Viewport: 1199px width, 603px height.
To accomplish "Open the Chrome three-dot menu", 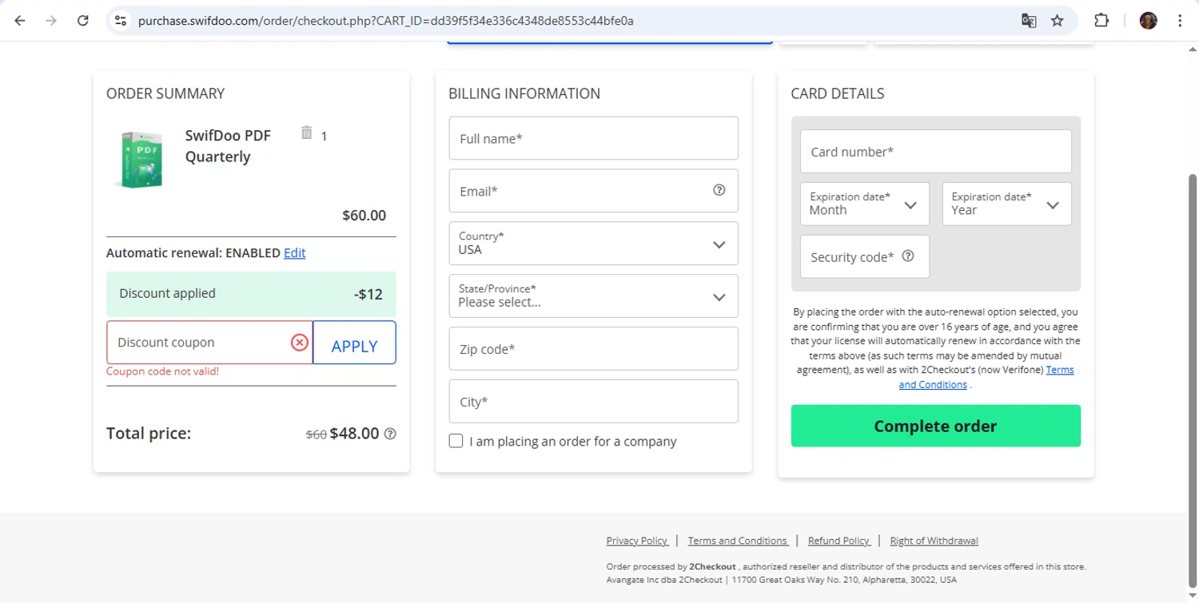I will click(x=1180, y=21).
